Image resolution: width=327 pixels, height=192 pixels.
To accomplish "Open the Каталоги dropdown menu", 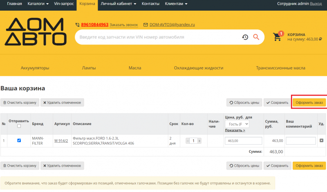I will coord(38,4).
